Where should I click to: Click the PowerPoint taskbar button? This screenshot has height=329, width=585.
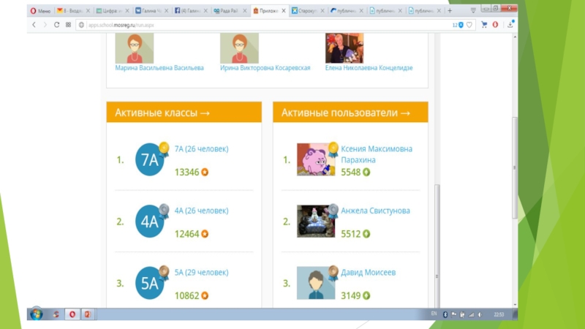click(x=87, y=314)
